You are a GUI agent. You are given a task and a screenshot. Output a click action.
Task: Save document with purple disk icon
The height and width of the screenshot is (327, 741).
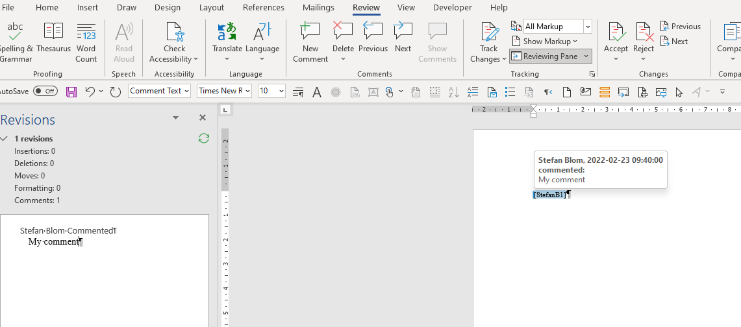click(x=71, y=91)
